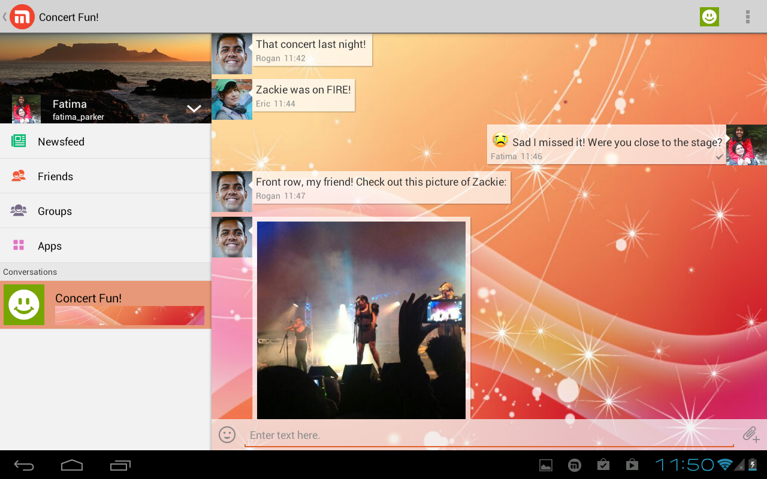Viewport: 767px width, 479px height.
Task: Click the 'Fatima 11:46' timestamp
Action: pos(517,157)
